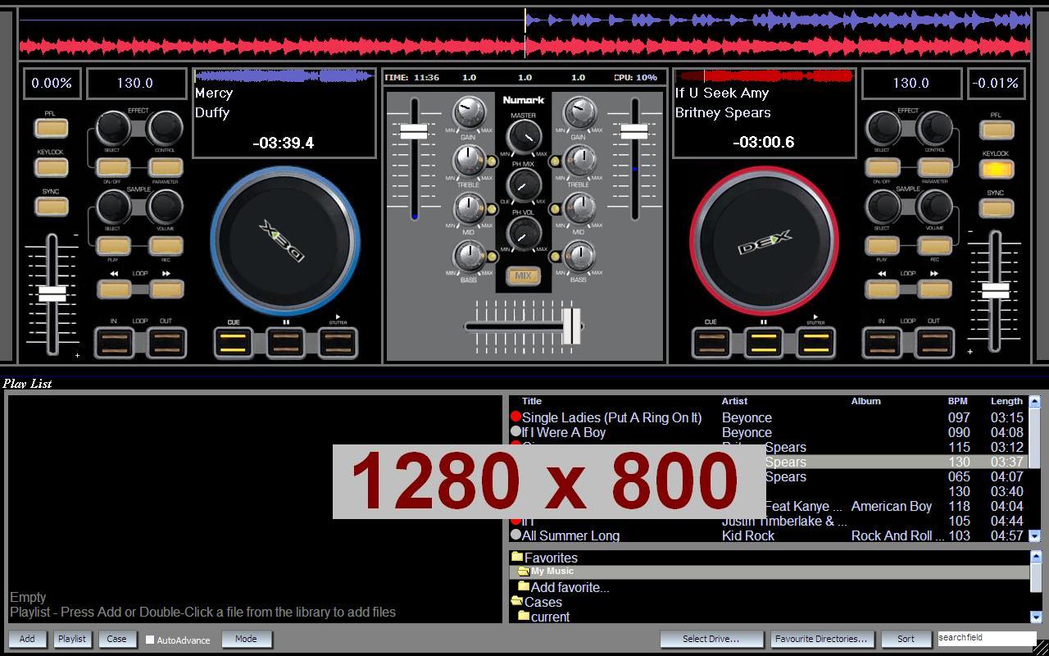Image resolution: width=1049 pixels, height=656 pixels.
Task: Set Loop Out on the right deck
Action: (934, 343)
